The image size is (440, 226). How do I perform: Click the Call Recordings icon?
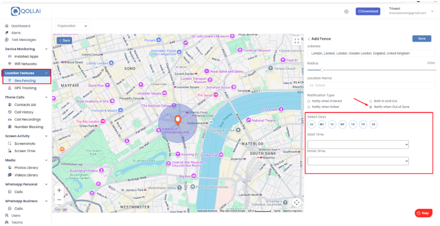[x=10, y=119]
